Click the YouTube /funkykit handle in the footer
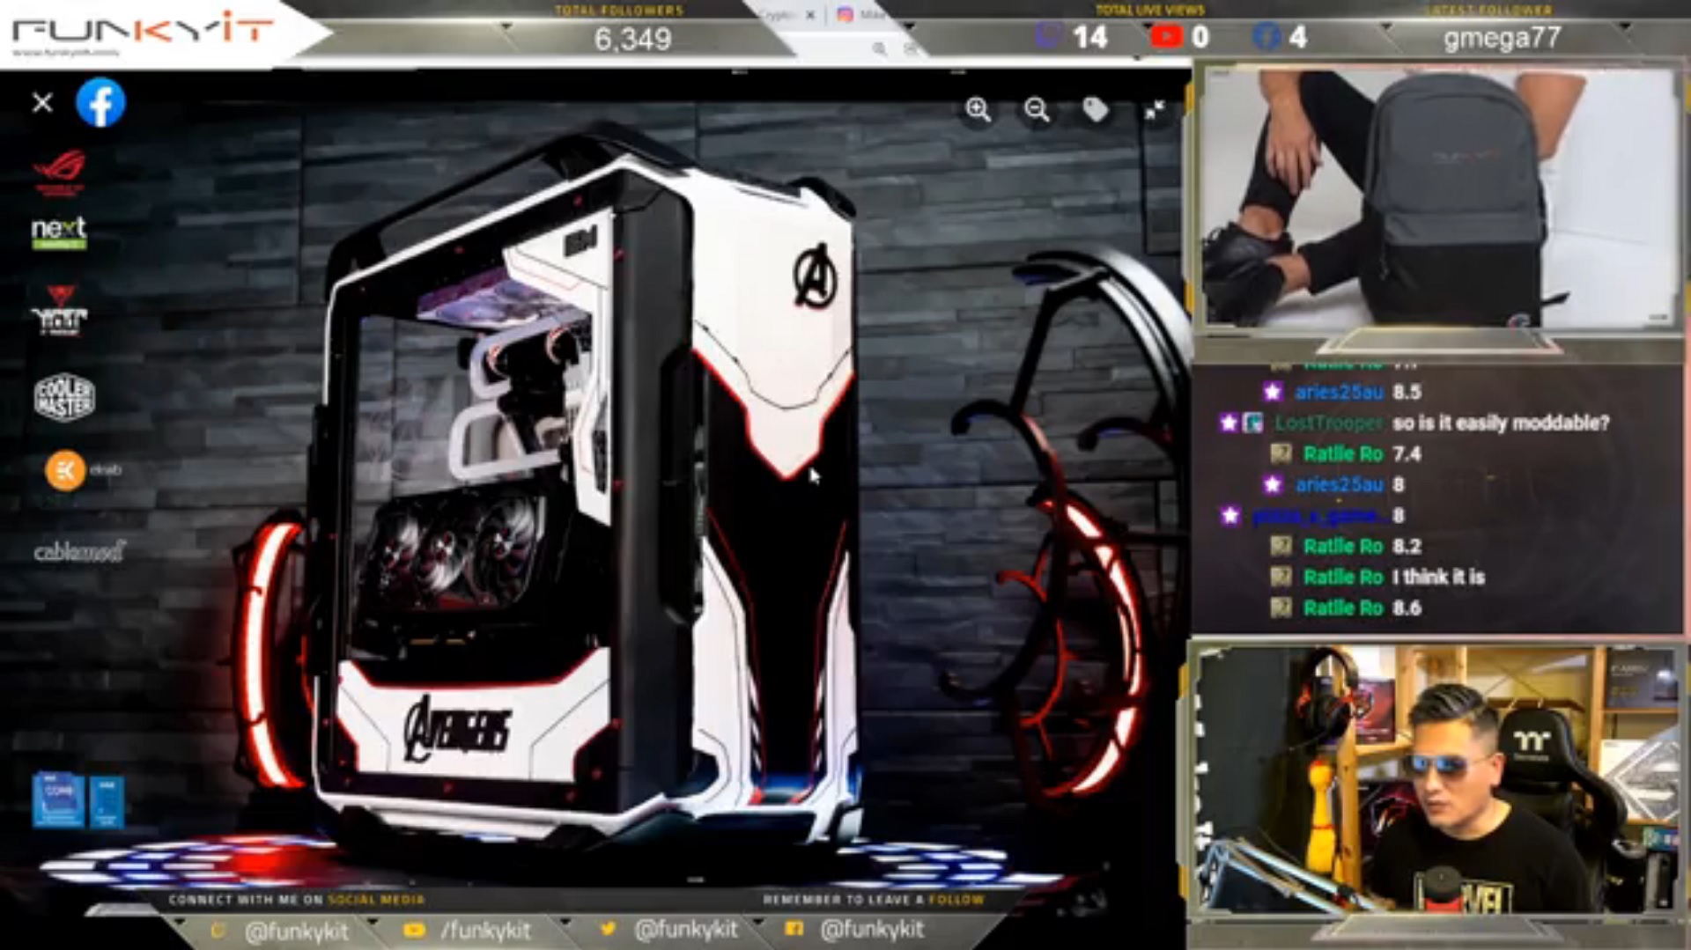This screenshot has width=1691, height=950. 485,931
